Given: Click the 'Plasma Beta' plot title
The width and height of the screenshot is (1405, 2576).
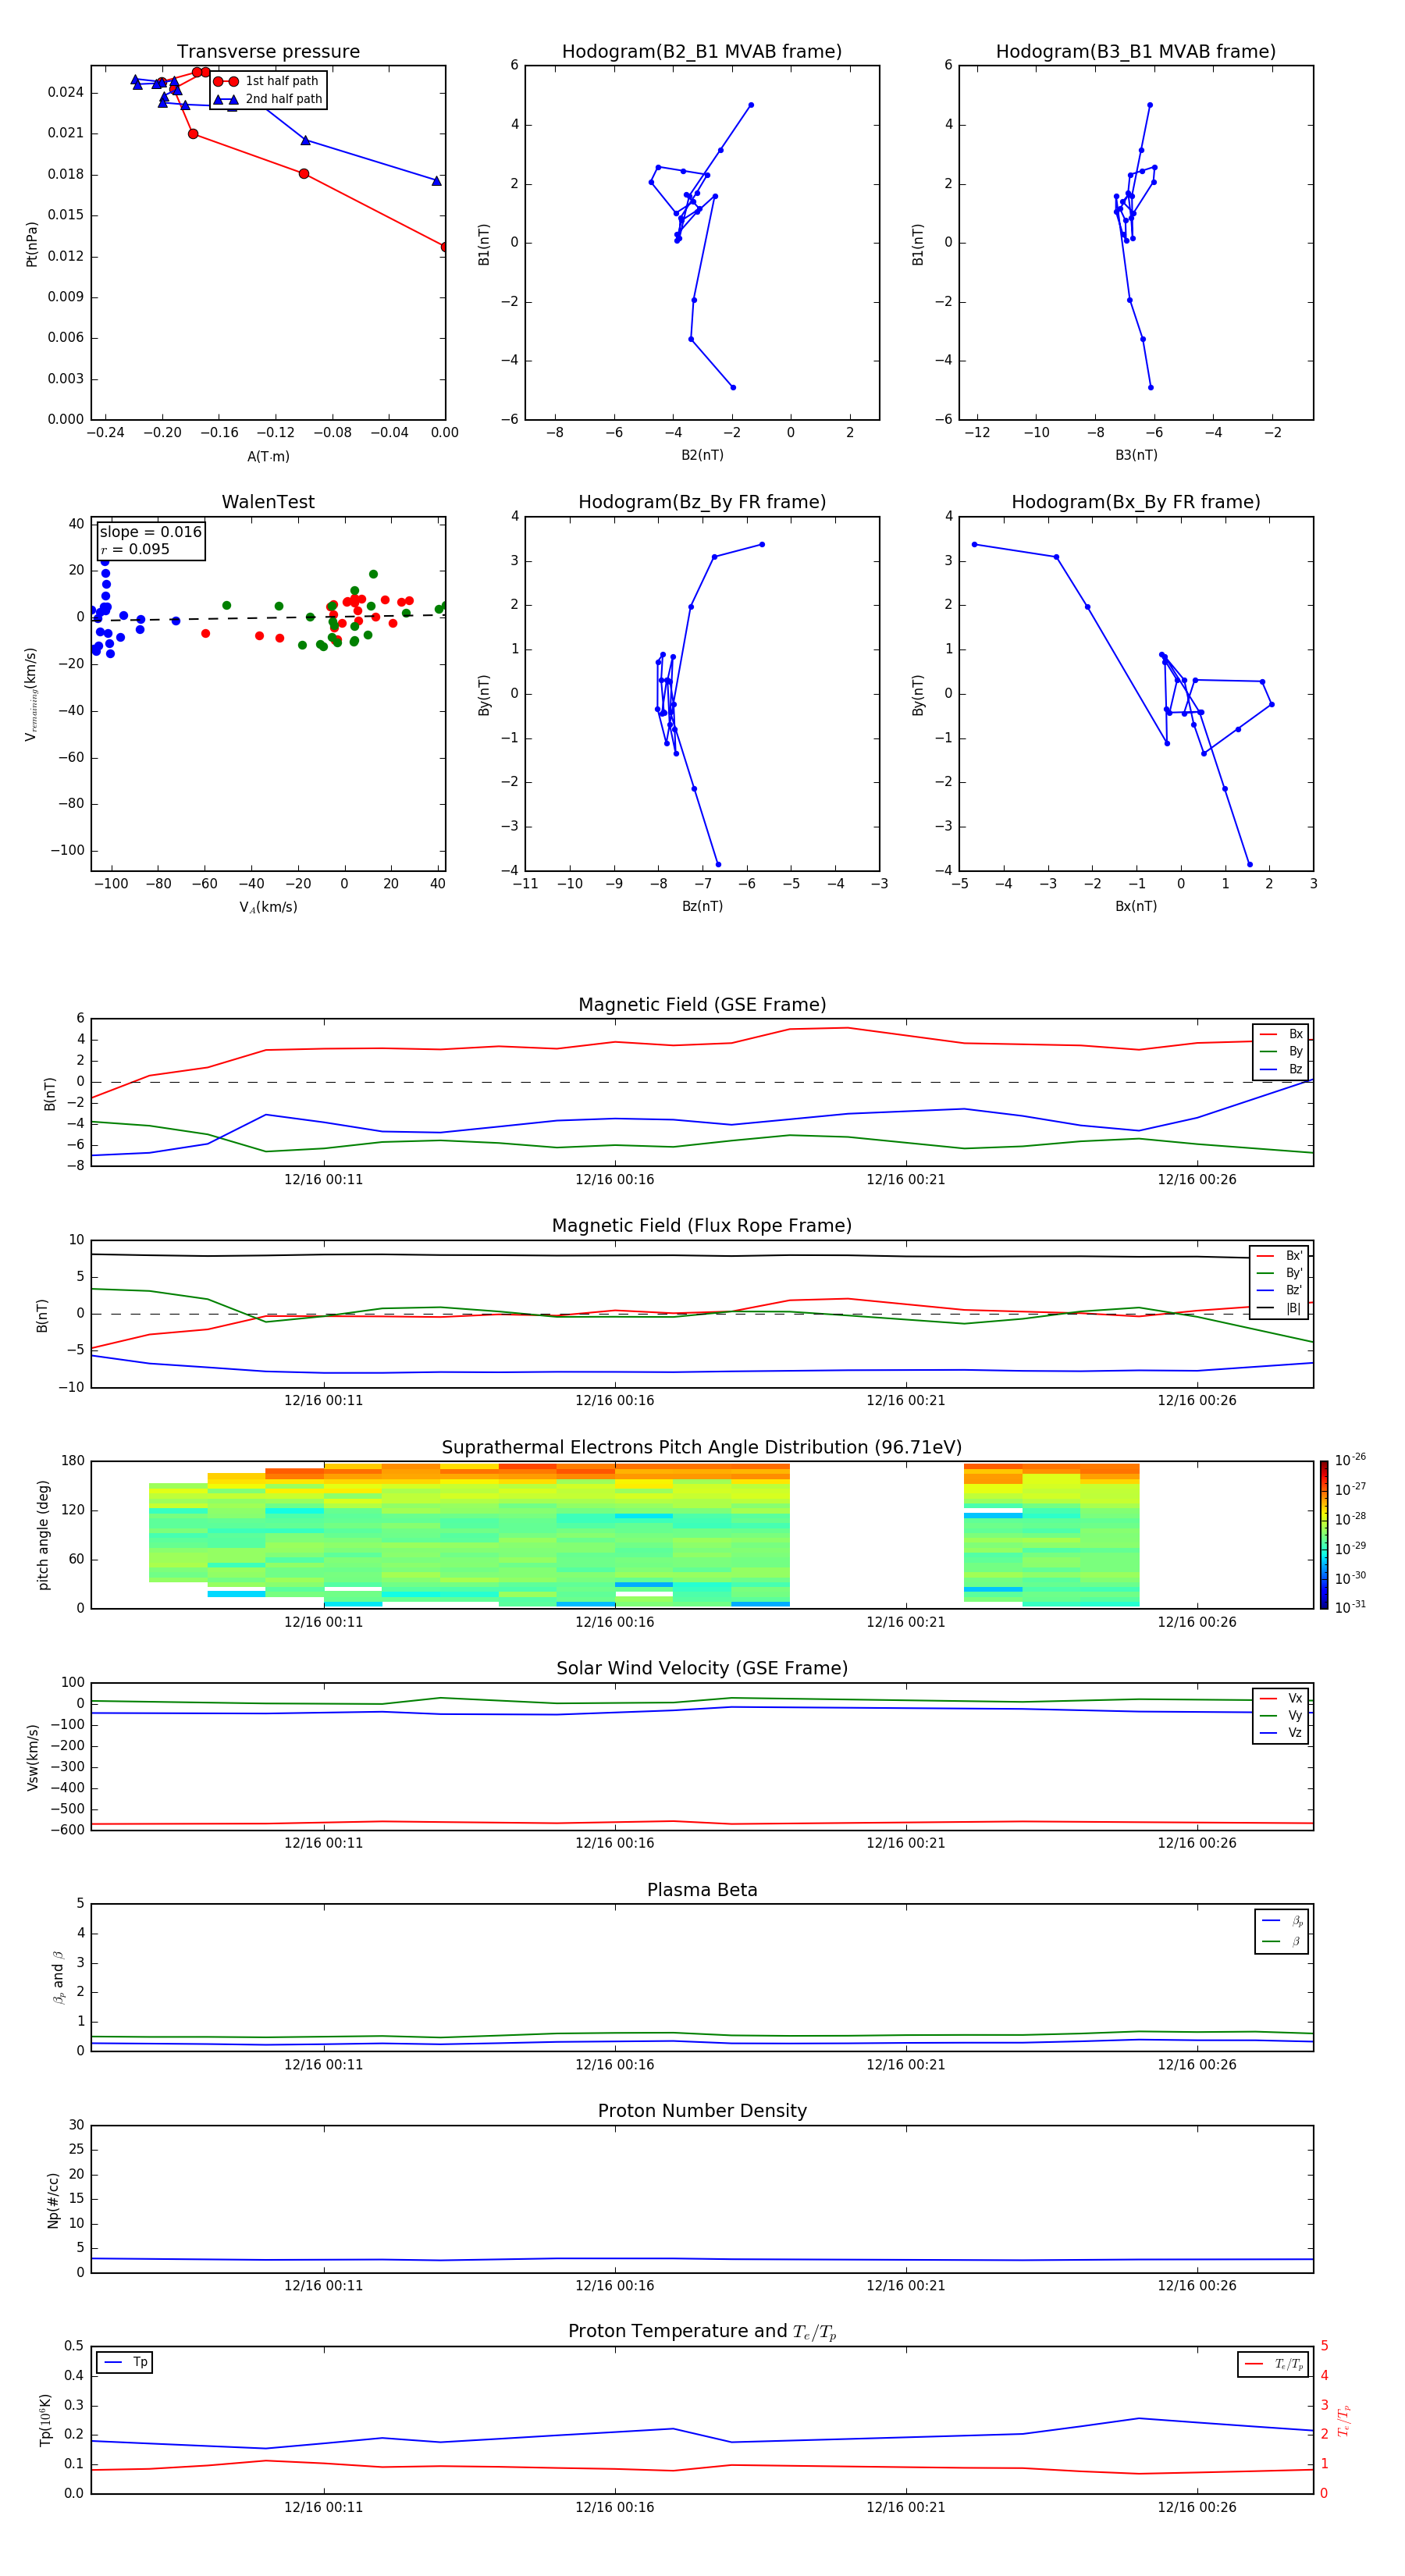Looking at the screenshot, I should tap(702, 1891).
